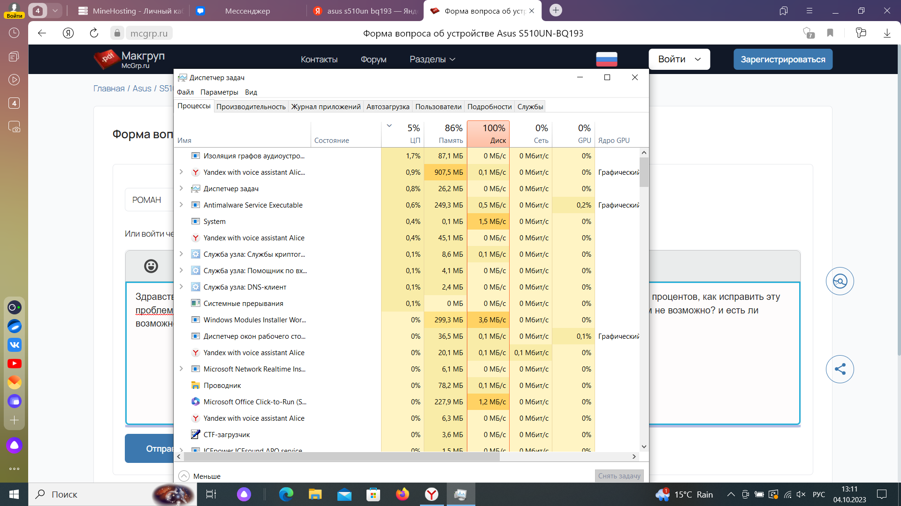Open Контакты link in site header
The width and height of the screenshot is (901, 506).
pos(319,60)
